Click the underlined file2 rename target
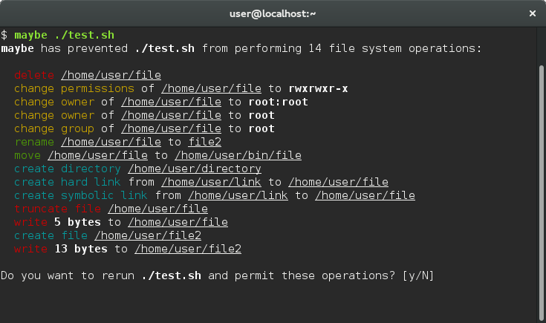The image size is (546, 323). [x=205, y=142]
